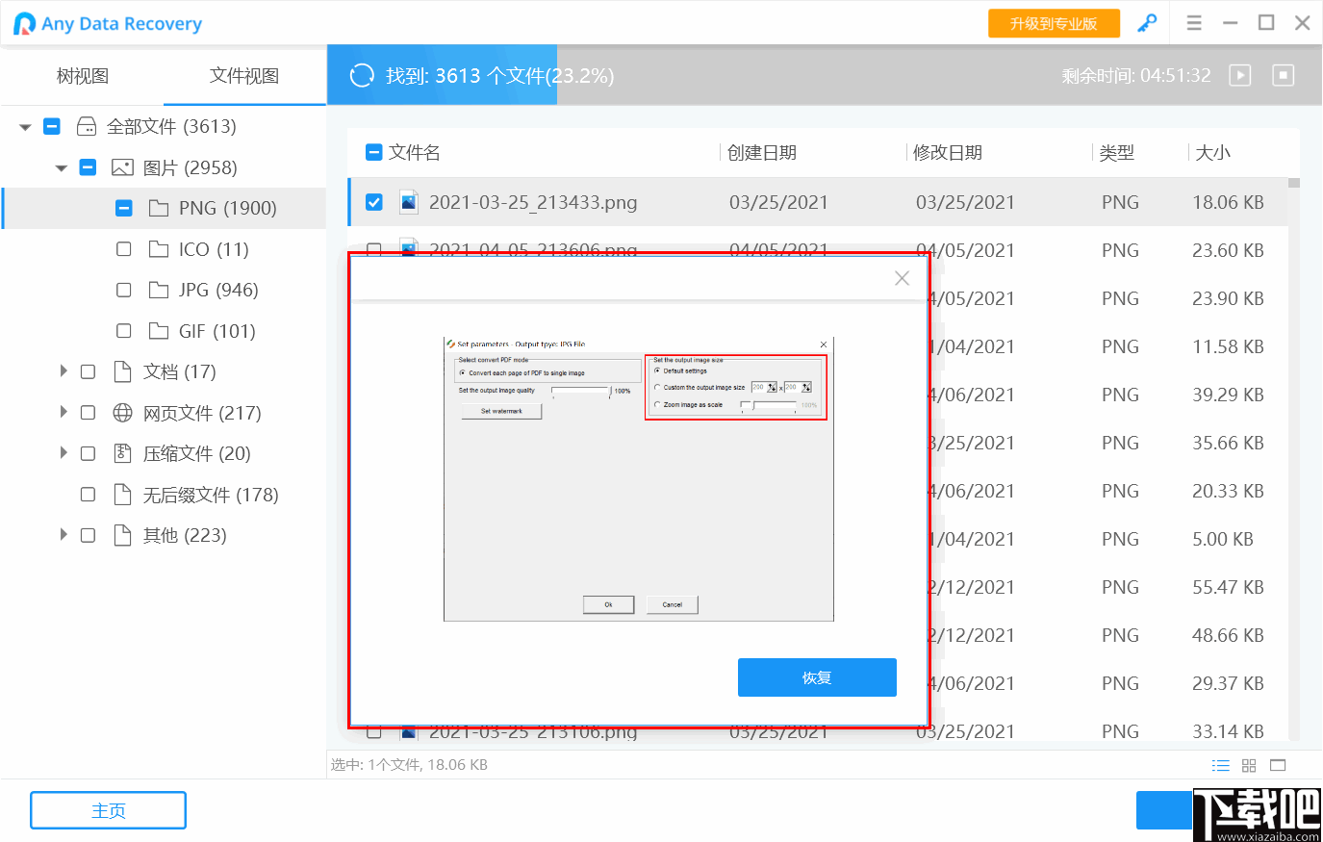This screenshot has width=1323, height=842.
Task: Click the preview image in the dialog
Action: coord(638,479)
